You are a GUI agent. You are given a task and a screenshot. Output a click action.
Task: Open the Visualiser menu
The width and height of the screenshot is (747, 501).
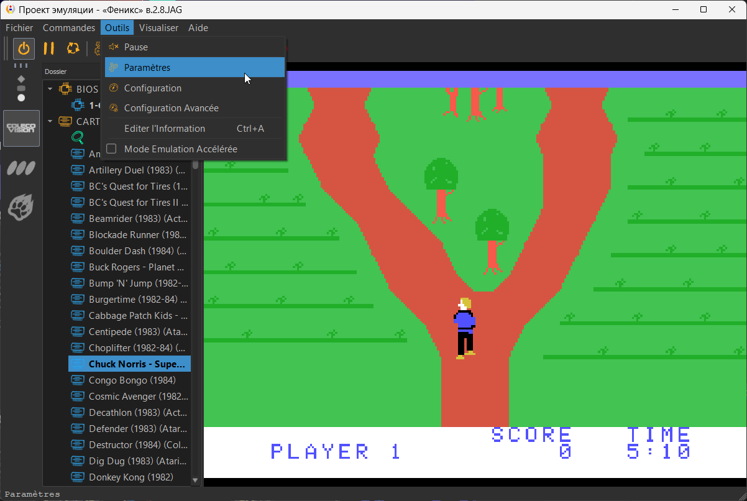tap(158, 27)
